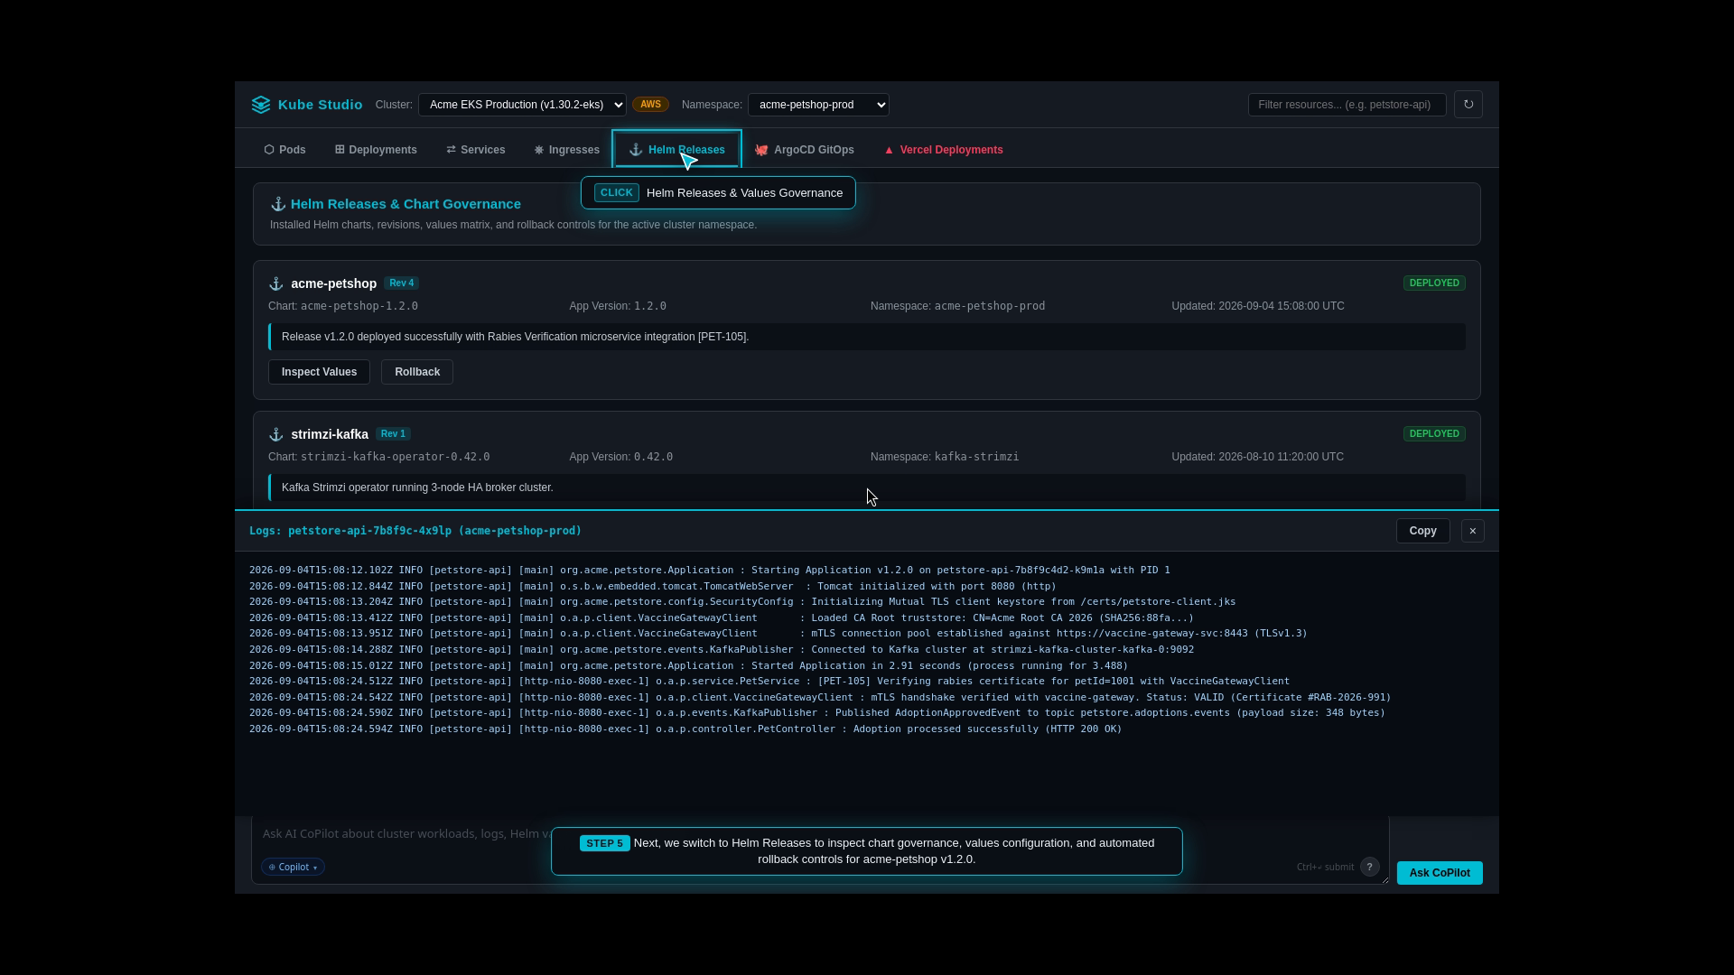
Task: Click the 'Updated: 2026-08-10 11:20:00 UTC' timestamp
Action: click(x=1258, y=457)
